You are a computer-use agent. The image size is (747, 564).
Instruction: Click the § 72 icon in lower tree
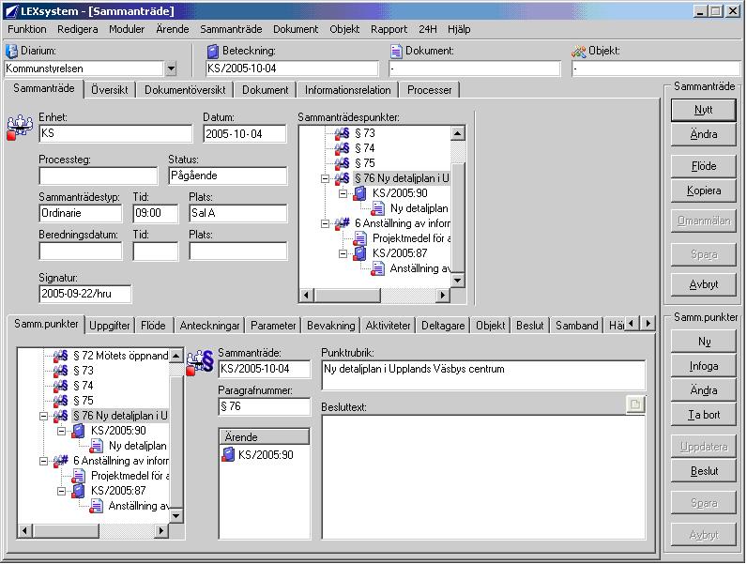(60, 356)
